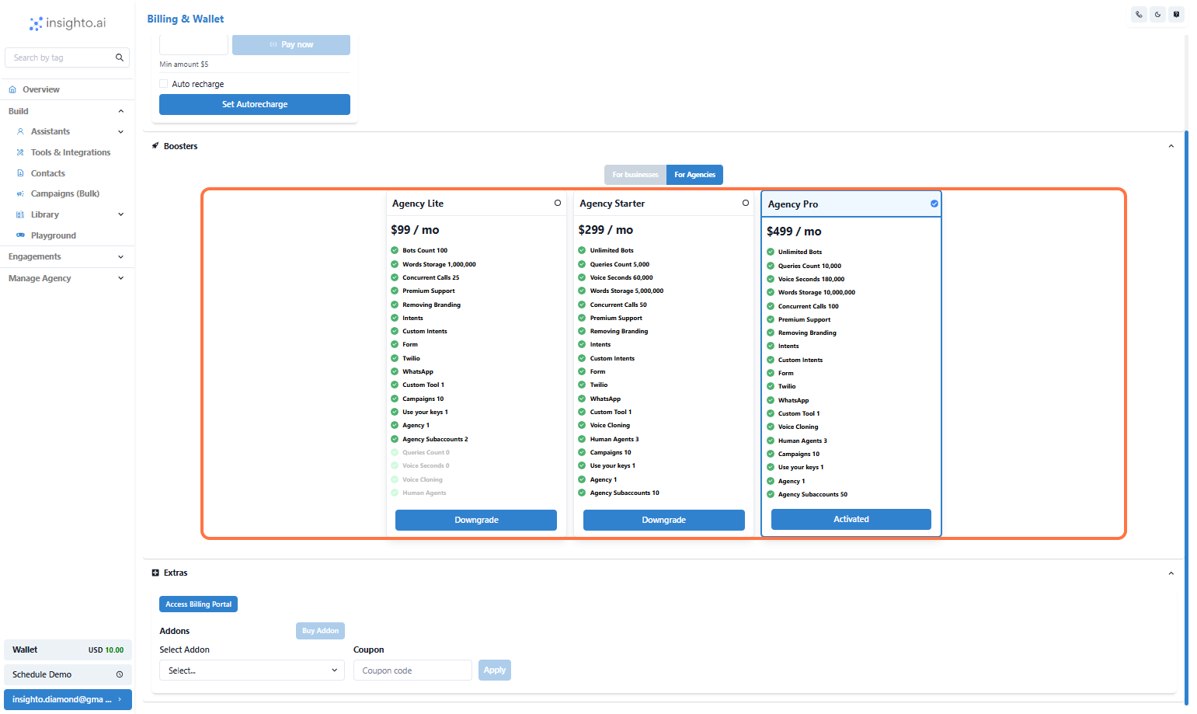Screen dimensions: 1197x714
Task: Click the Pay now button
Action: 291,44
